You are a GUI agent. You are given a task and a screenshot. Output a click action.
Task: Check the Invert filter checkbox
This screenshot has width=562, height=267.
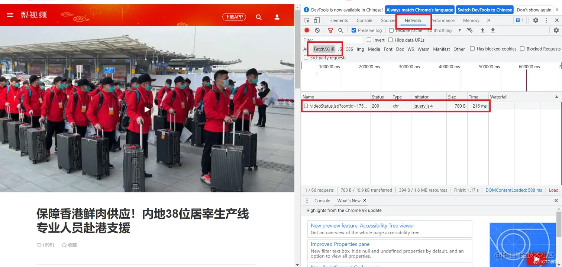369,40
